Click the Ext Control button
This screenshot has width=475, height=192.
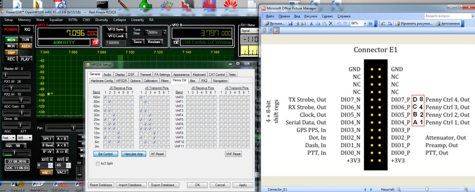pos(106,154)
